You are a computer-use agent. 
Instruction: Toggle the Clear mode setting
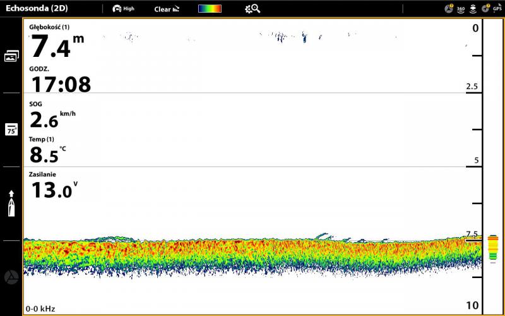pyautogui.click(x=167, y=9)
